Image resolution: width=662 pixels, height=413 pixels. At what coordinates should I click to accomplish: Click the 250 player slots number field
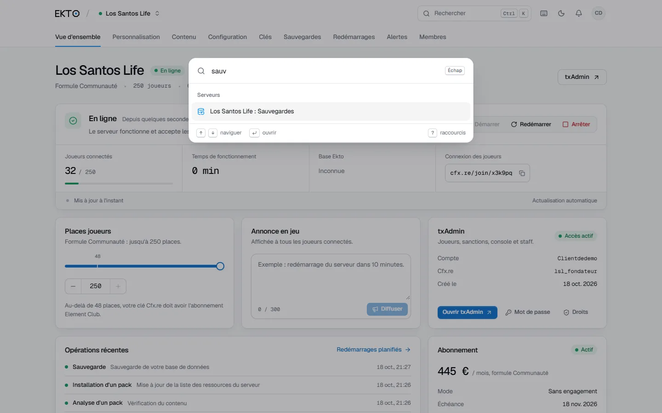(x=96, y=286)
